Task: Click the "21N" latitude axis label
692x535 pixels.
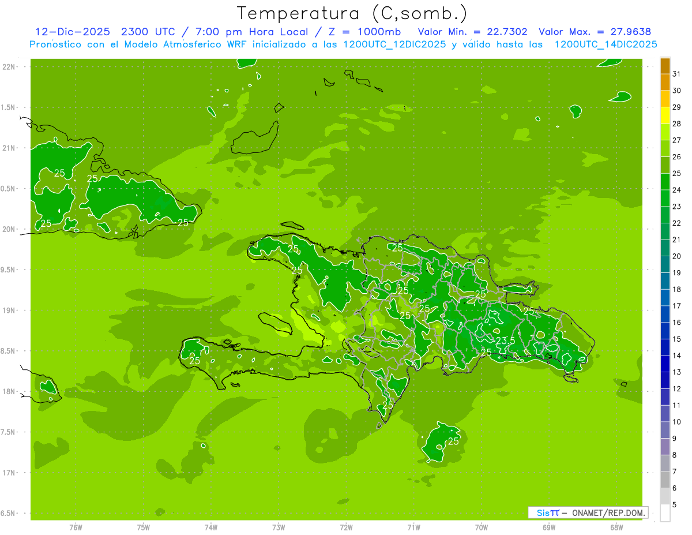Action: pyautogui.click(x=10, y=148)
